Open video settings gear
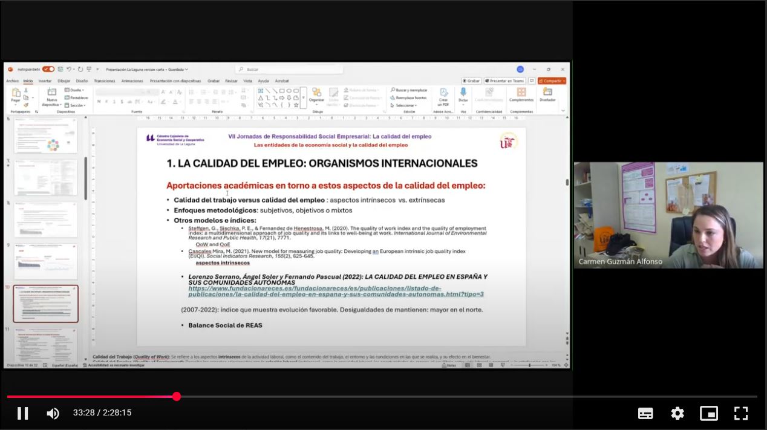 coord(677,413)
